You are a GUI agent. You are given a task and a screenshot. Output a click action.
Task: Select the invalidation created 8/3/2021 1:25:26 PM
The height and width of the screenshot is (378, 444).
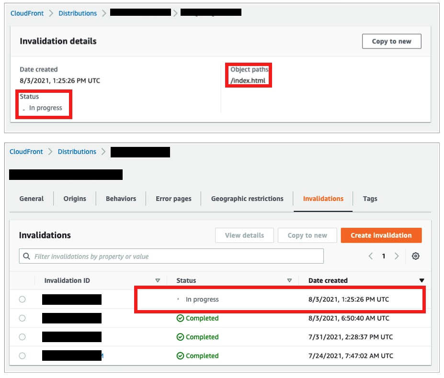pyautogui.click(x=22, y=300)
